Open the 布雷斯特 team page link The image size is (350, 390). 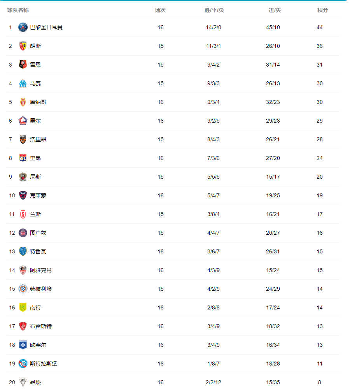point(41,326)
